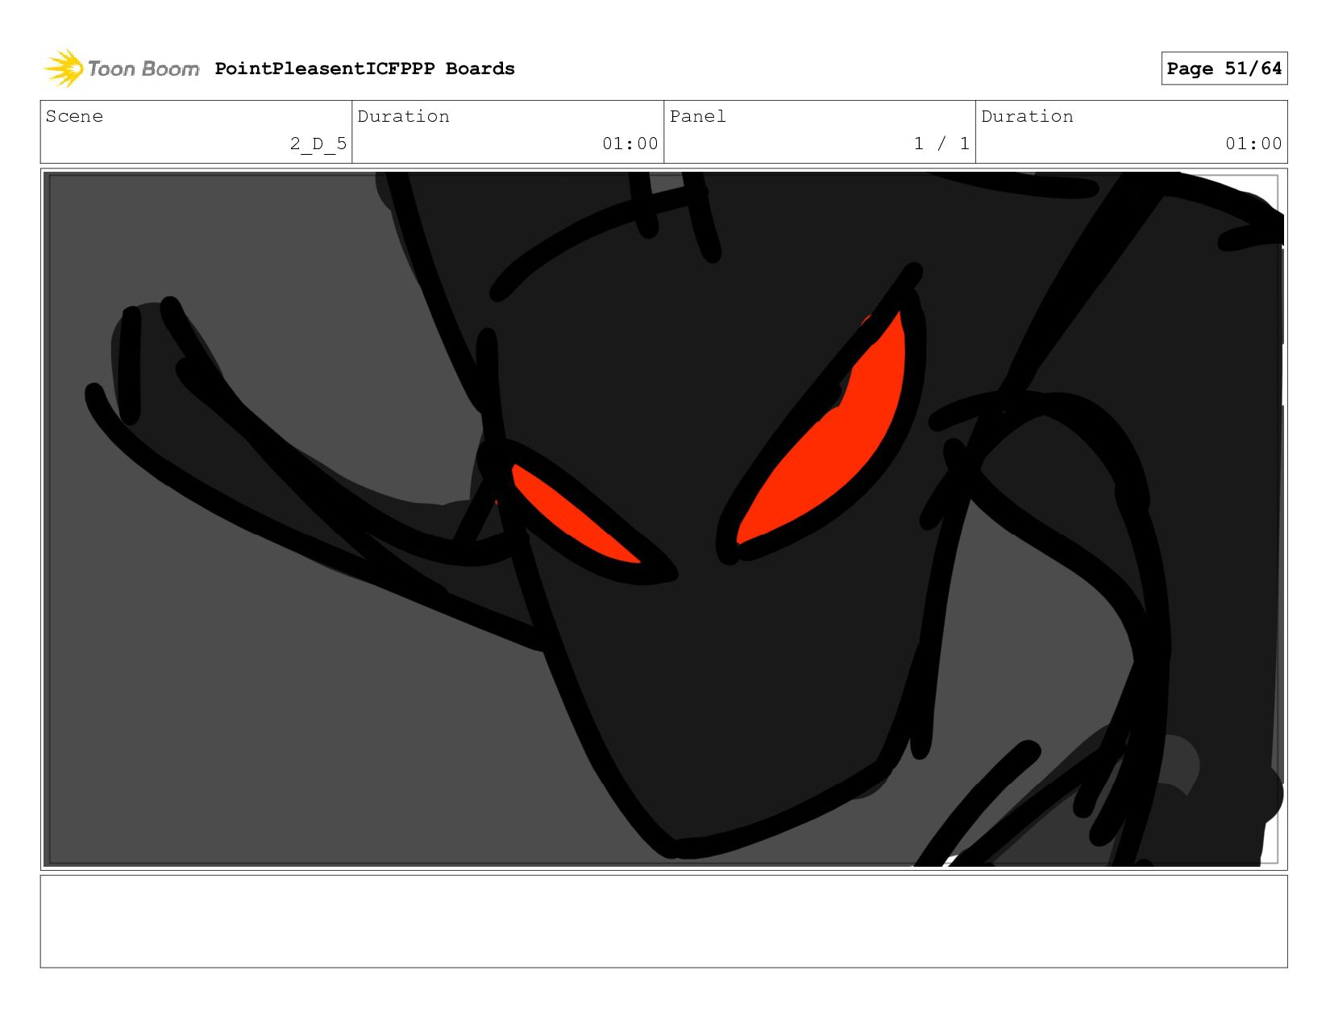Image resolution: width=1330 pixels, height=1028 pixels.
Task: Click the Toon Boom logo
Action: click(x=121, y=69)
